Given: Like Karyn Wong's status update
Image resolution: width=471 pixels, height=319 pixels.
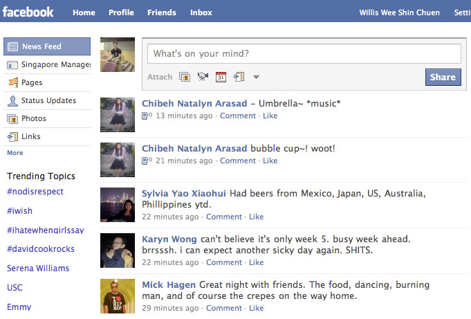Looking at the screenshot, I should click(x=256, y=262).
